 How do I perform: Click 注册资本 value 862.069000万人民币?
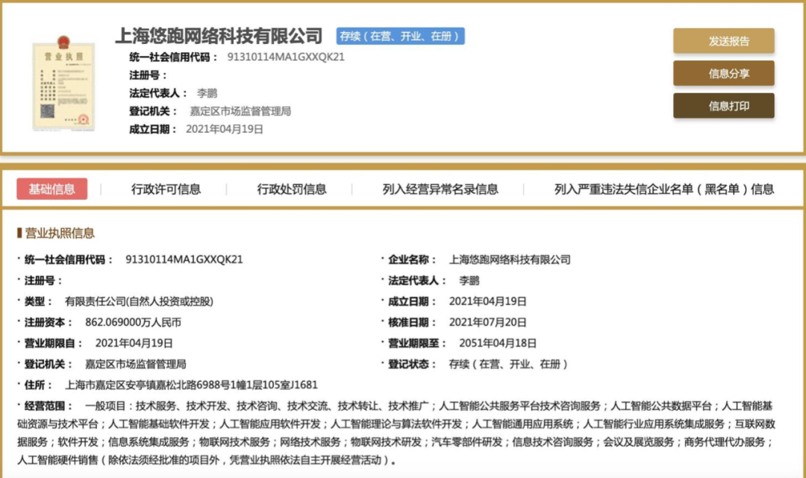click(x=133, y=322)
